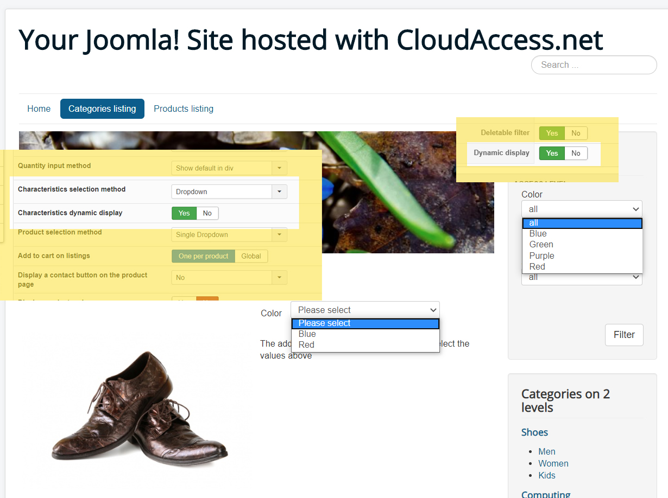Image resolution: width=668 pixels, height=498 pixels.
Task: Open the Categories listing menu item
Action: 102,108
